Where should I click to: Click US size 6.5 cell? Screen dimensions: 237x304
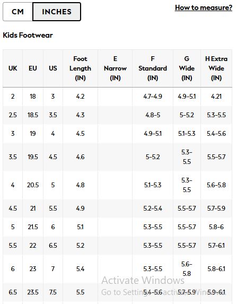point(53,246)
